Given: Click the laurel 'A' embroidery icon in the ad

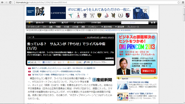Looking at the screenshot, I should [x=121, y=15].
